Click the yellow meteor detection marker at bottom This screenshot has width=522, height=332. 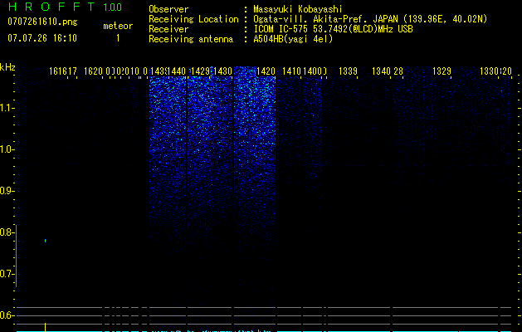[x=46, y=327]
